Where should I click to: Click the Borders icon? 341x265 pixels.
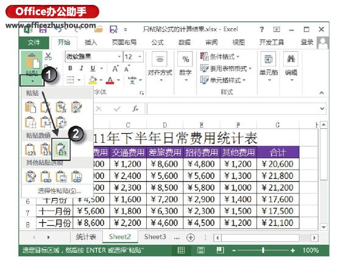click(x=71, y=80)
